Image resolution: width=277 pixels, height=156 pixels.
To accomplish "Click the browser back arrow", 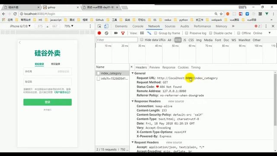I will (x=4, y=14).
